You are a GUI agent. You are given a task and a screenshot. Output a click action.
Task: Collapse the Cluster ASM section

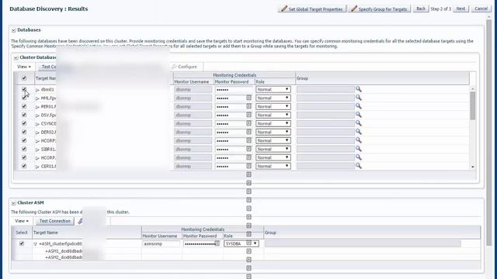tap(14, 203)
